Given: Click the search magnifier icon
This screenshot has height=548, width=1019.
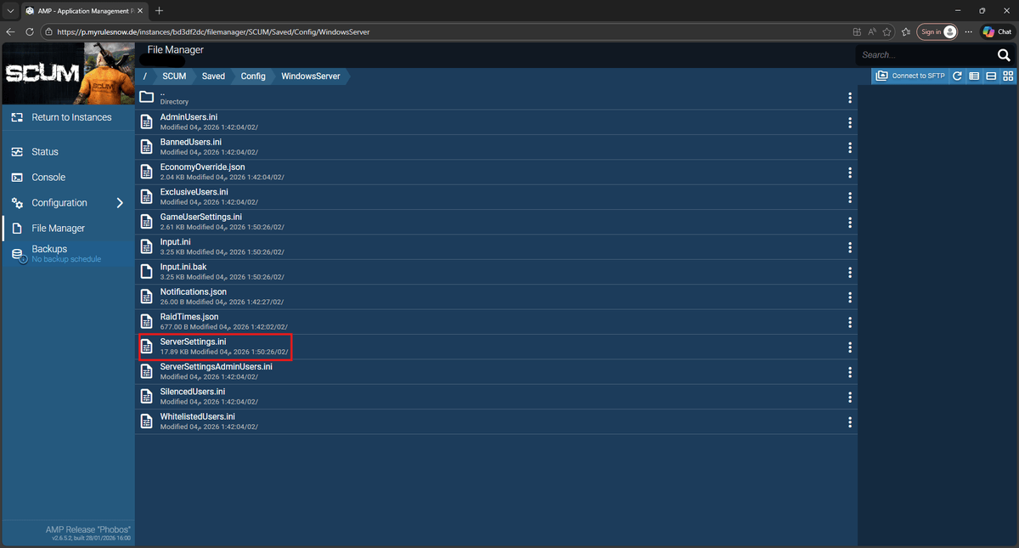Looking at the screenshot, I should click(x=1004, y=54).
